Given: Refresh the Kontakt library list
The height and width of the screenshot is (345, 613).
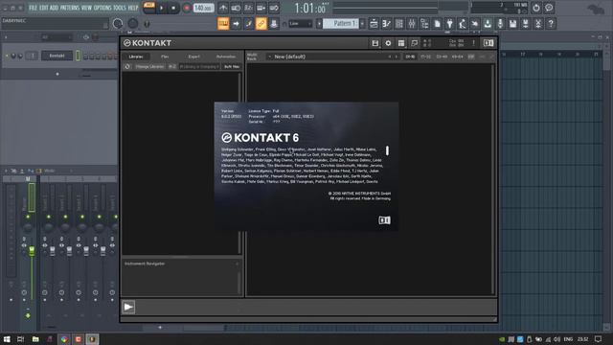Looking at the screenshot, I should tap(127, 67).
